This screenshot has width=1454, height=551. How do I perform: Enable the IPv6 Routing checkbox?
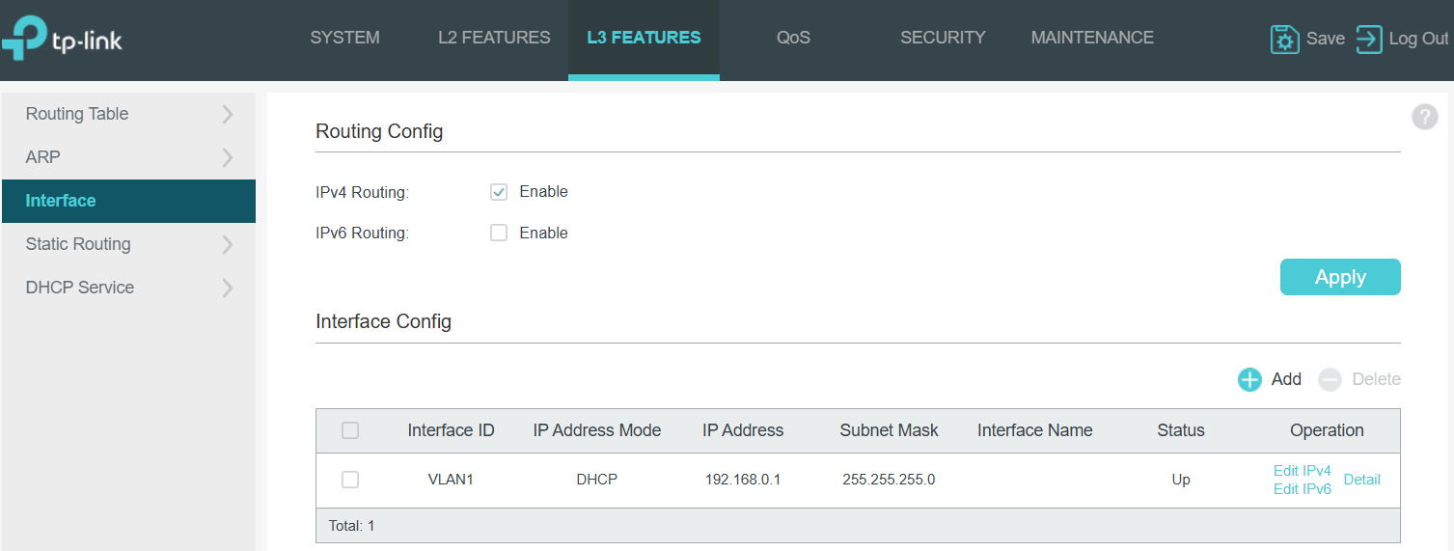[499, 233]
